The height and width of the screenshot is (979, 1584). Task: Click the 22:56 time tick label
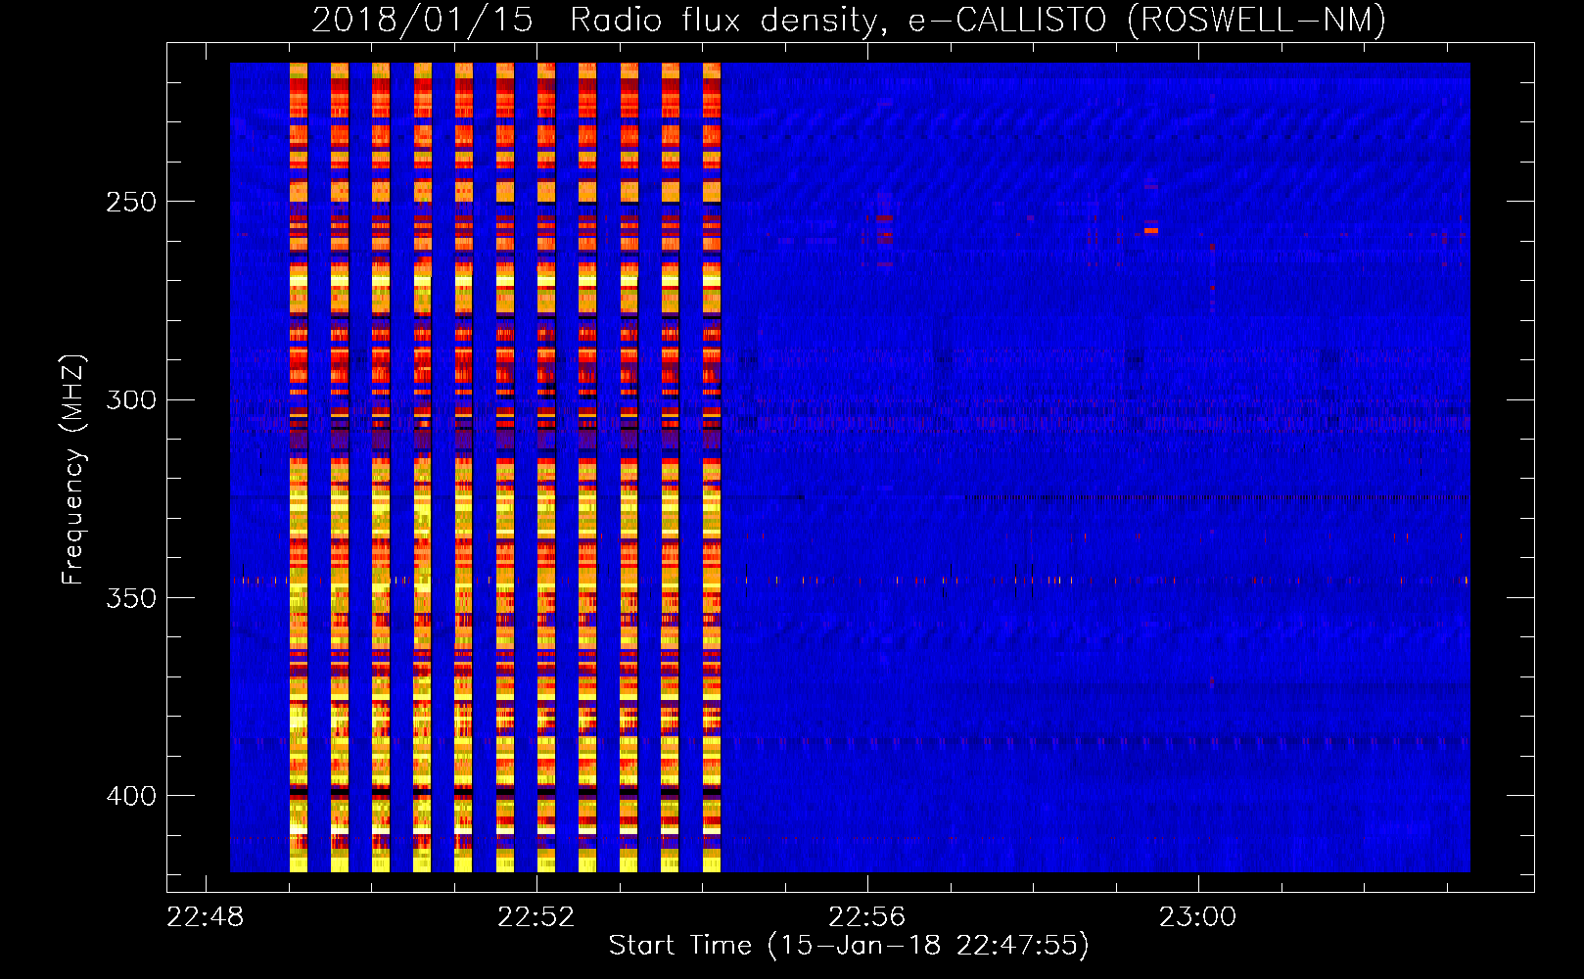(867, 917)
